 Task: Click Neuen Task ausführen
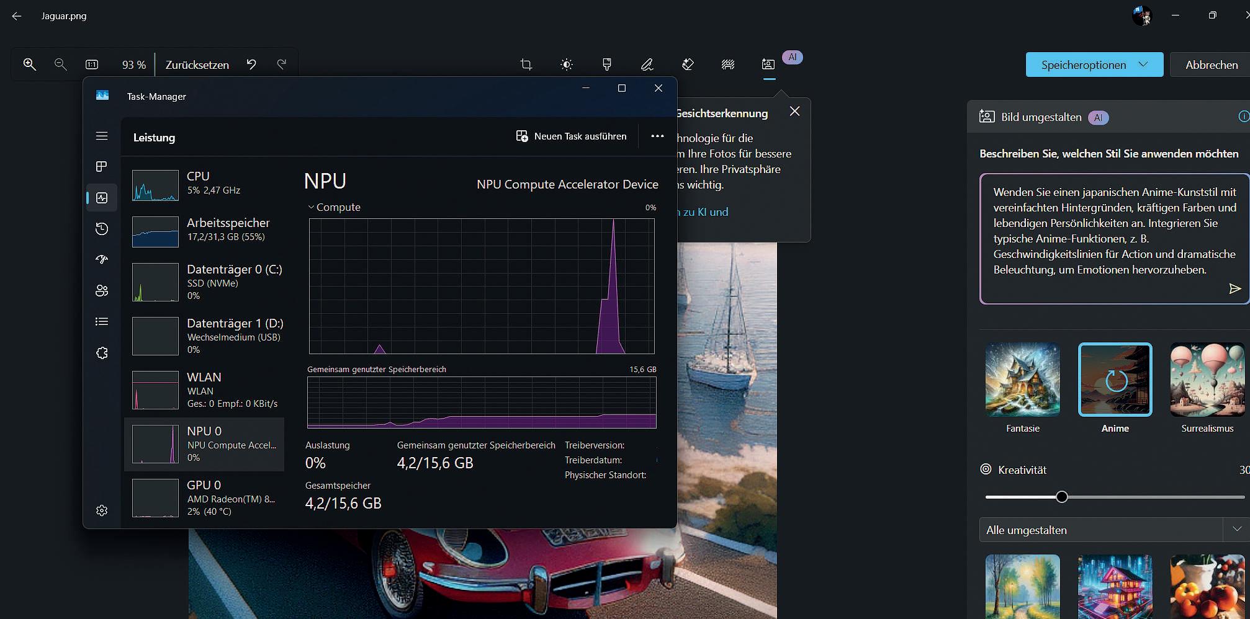click(x=571, y=136)
